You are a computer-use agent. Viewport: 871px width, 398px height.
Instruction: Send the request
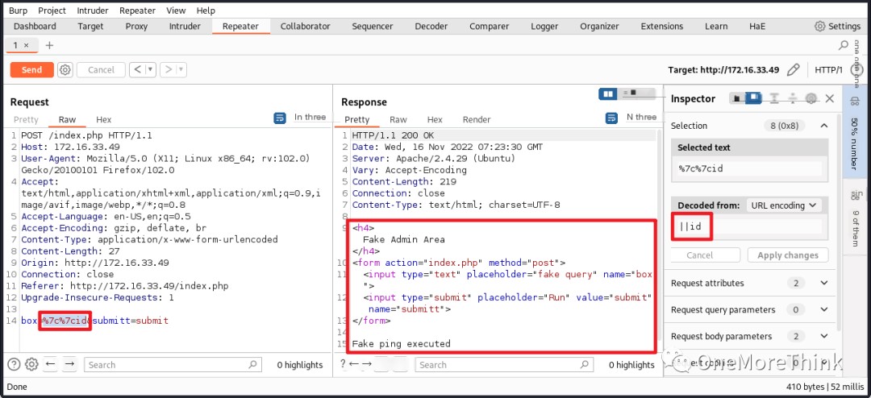point(31,69)
